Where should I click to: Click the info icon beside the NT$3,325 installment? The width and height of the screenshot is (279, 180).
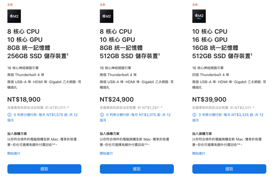[194, 115]
